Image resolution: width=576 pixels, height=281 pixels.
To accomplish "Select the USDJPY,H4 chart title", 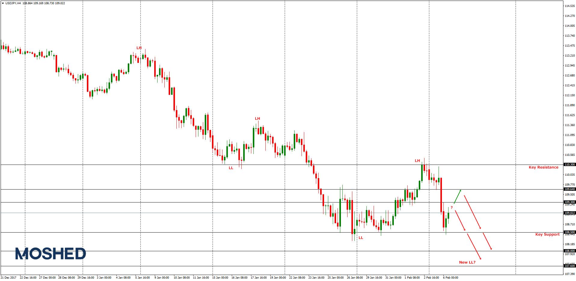I will click(x=13, y=3).
